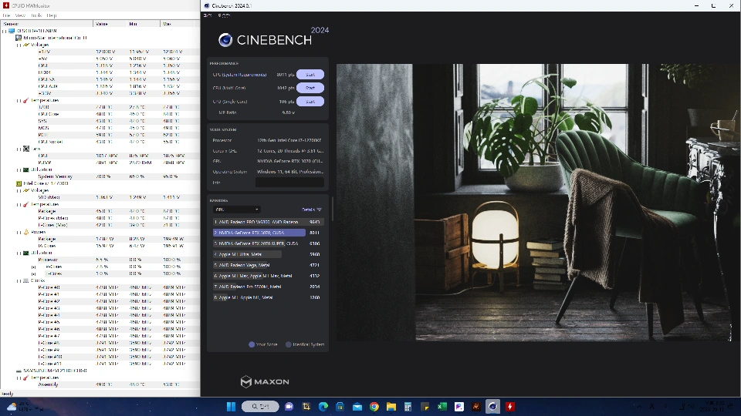
Task: Collapse motherboard Temperatures group
Action: pyautogui.click(x=19, y=100)
